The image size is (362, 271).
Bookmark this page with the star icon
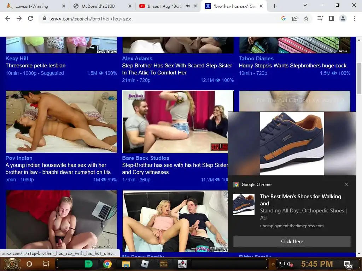pyautogui.click(x=306, y=18)
